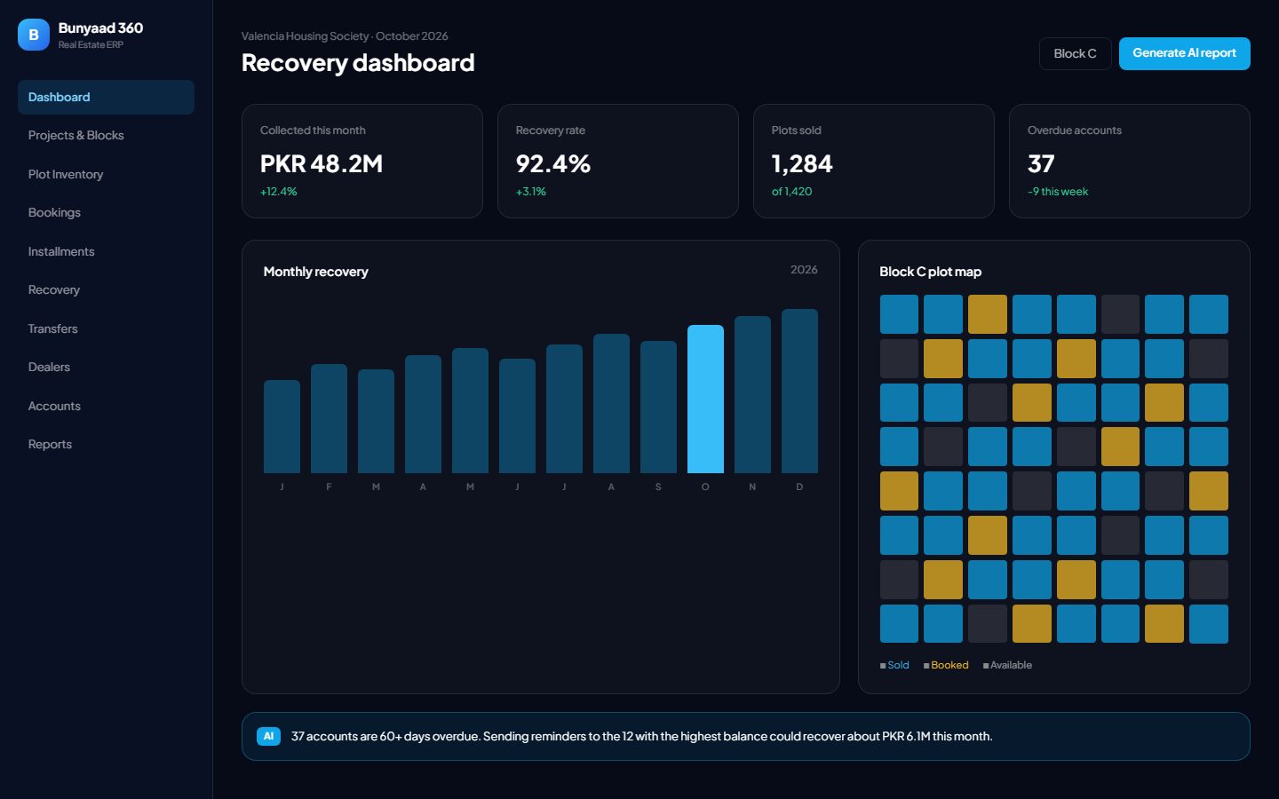Screen dimensions: 1279x799
Task: Go to Projects & Blocks
Action: click(106, 135)
